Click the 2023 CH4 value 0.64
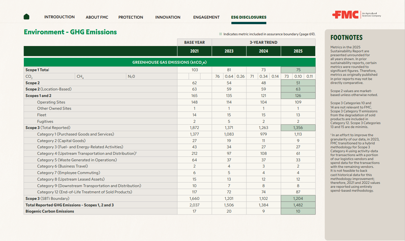Image resolution: width=405 pixels, height=241 pixels. coord(229,76)
